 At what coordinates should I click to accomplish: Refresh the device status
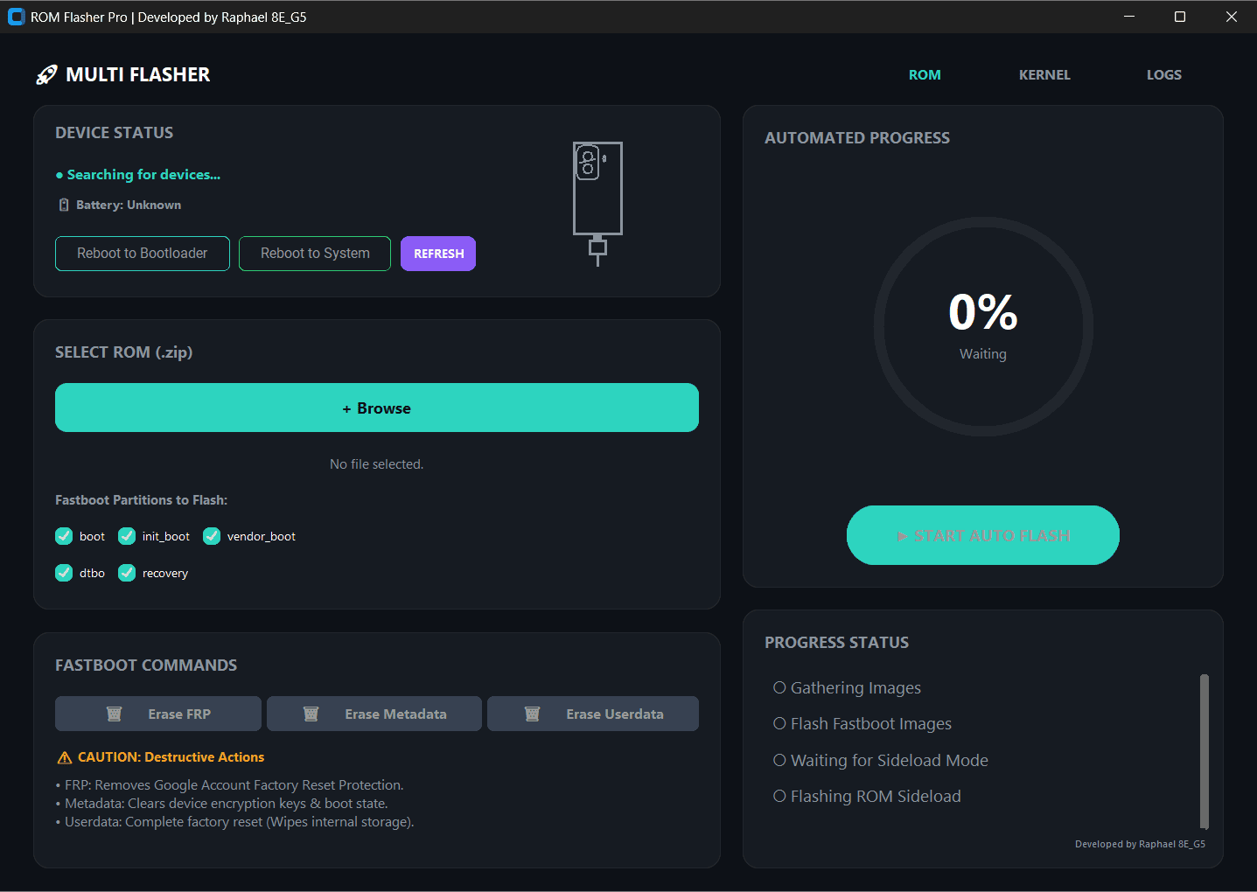(438, 254)
